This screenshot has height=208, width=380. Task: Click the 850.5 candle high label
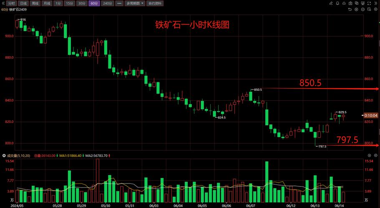[257, 89]
